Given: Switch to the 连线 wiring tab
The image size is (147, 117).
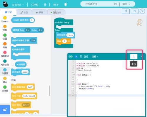Looking at the screenshot, I should [56, 12].
